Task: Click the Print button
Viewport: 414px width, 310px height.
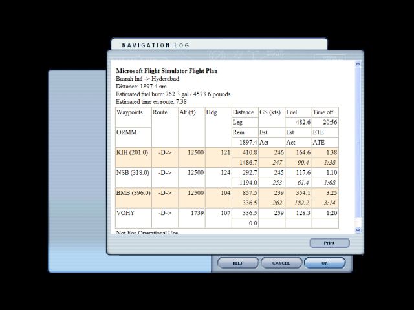Action: coord(329,243)
